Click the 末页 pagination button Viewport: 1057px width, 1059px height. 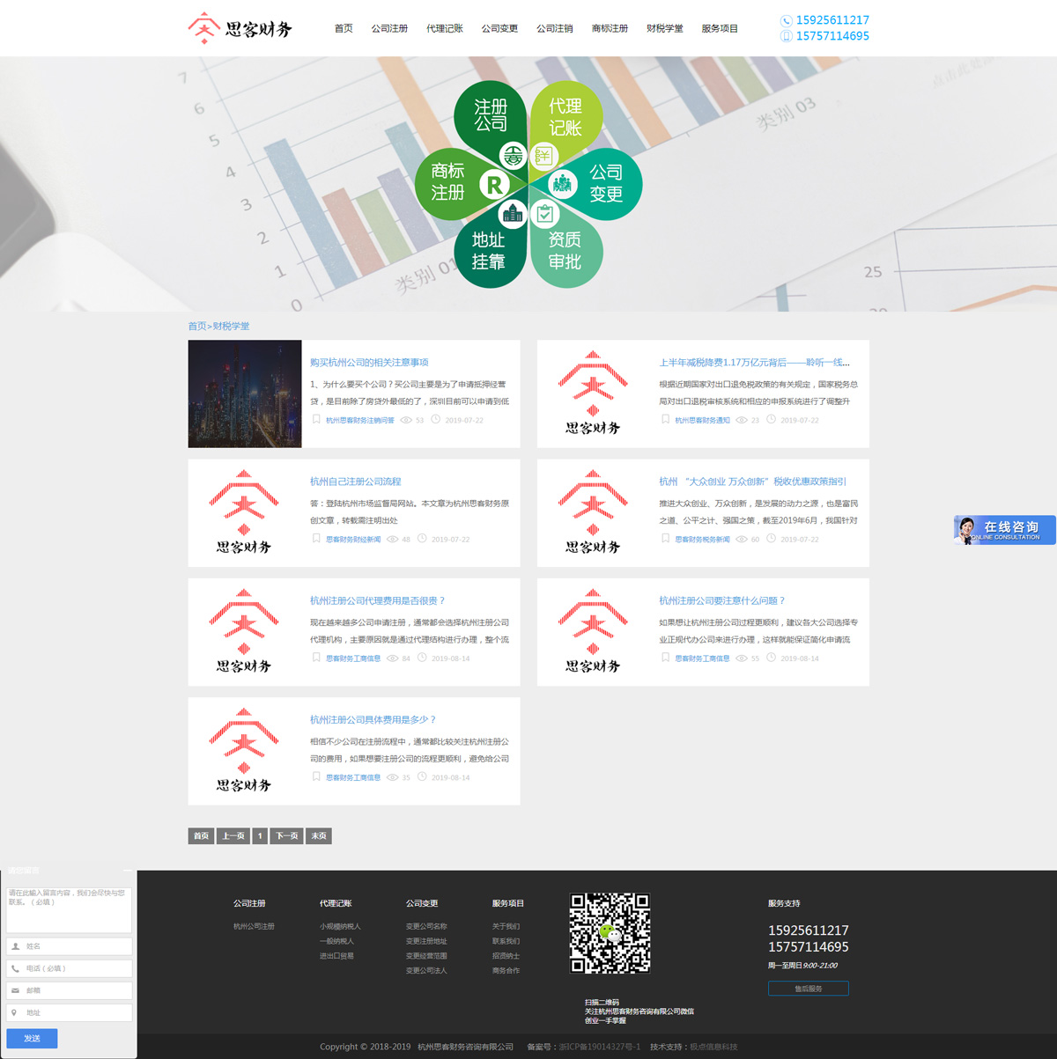318,836
